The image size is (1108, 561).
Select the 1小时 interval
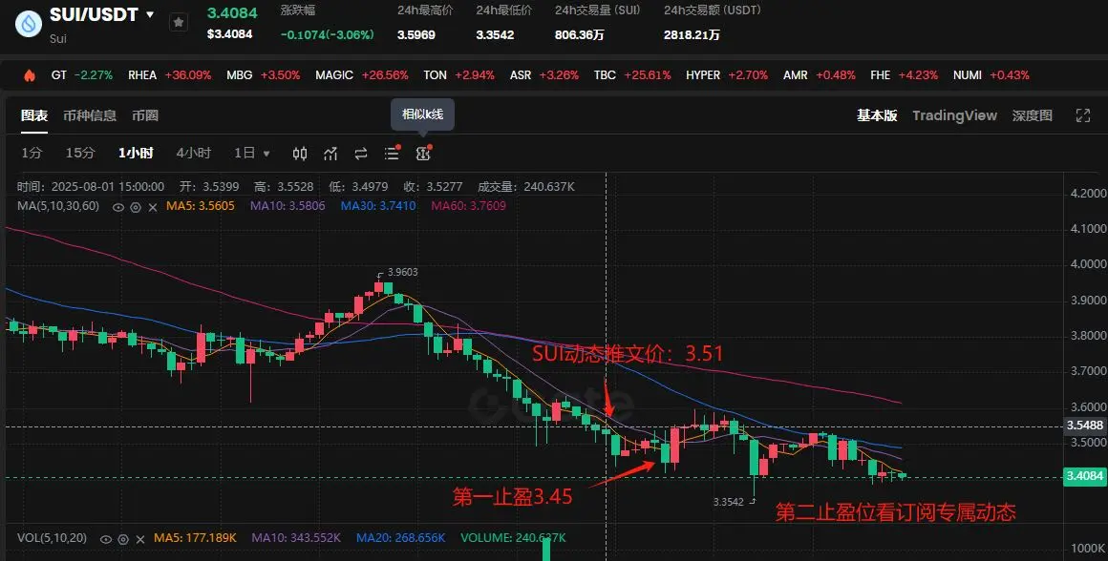136,153
